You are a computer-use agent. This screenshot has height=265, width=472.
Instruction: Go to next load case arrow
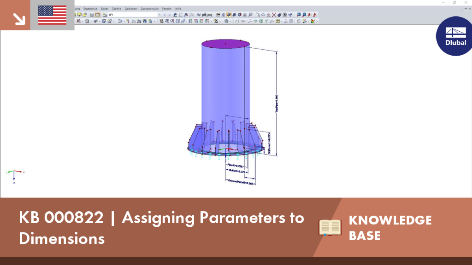[x=170, y=15]
